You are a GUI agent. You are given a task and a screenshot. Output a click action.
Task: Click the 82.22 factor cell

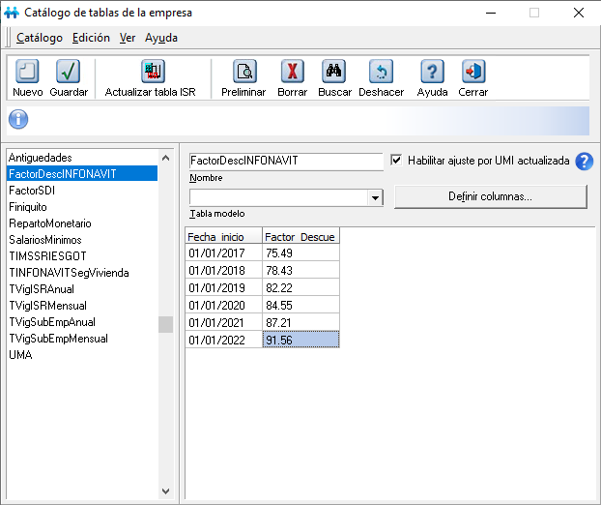[x=300, y=287]
